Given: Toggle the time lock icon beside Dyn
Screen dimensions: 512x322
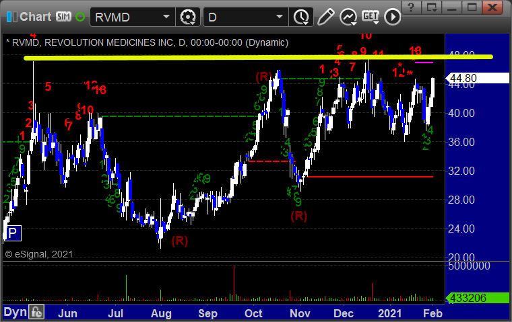Looking at the screenshot, I should 36,312.
